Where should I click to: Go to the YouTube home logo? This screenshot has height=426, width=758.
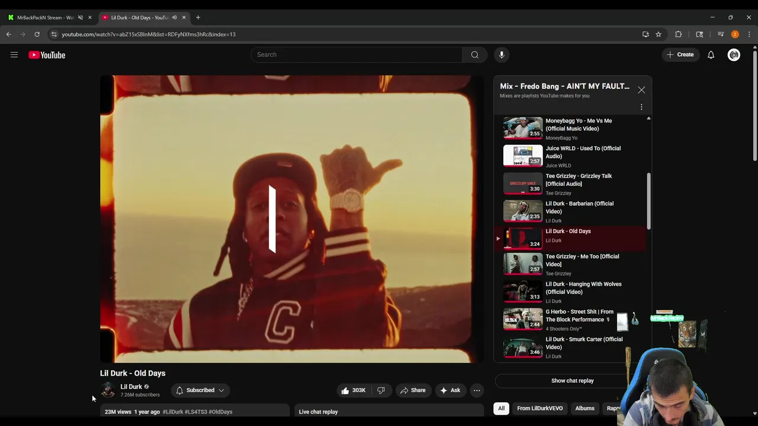[x=47, y=55]
